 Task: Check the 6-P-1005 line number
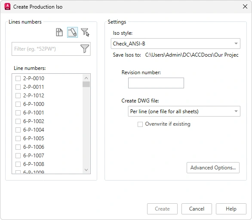18,139
